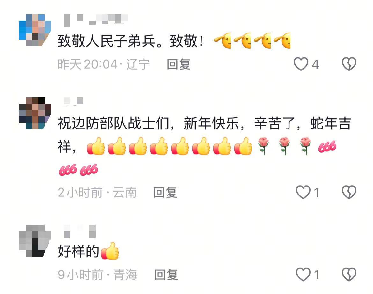373x294 pixels.
Task: Reply to the Qinghai comment via 回复
Action: 166,275
